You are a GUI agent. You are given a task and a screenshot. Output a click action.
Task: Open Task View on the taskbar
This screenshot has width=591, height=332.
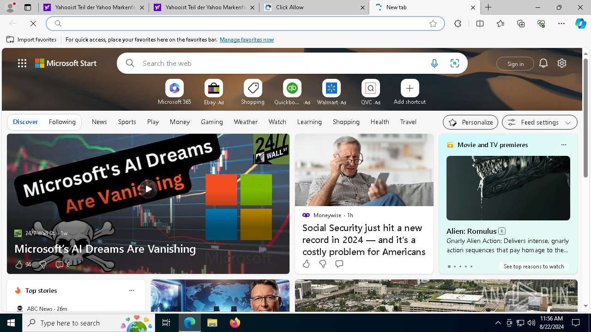[166, 323]
